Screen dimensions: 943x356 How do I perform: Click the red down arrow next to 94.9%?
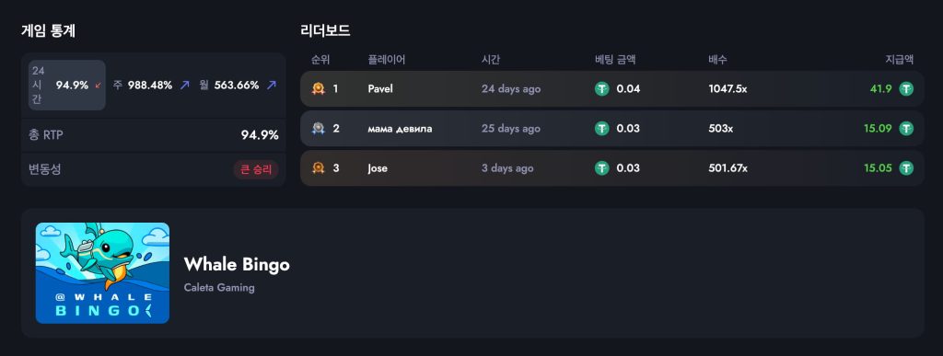[98, 86]
